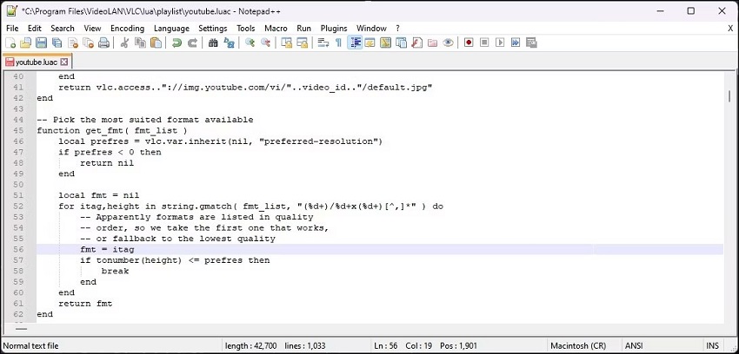Show the Document Map panel icon
The width and height of the screenshot is (739, 354).
pos(385,43)
